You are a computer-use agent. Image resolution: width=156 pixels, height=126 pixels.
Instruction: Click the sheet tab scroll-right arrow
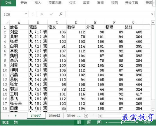16,116
